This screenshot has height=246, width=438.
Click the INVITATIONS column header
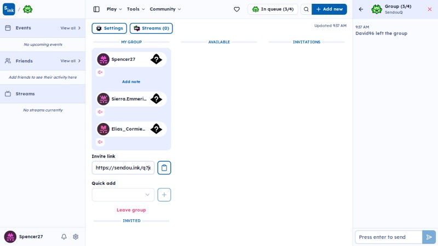[307, 42]
